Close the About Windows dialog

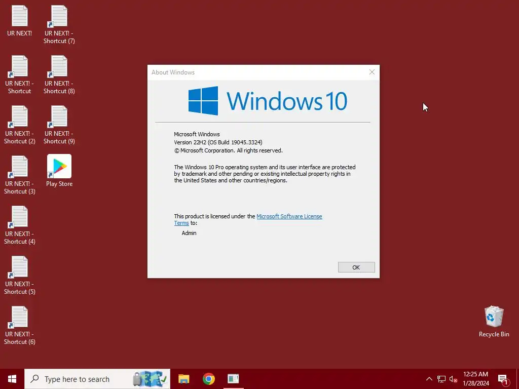coord(372,72)
